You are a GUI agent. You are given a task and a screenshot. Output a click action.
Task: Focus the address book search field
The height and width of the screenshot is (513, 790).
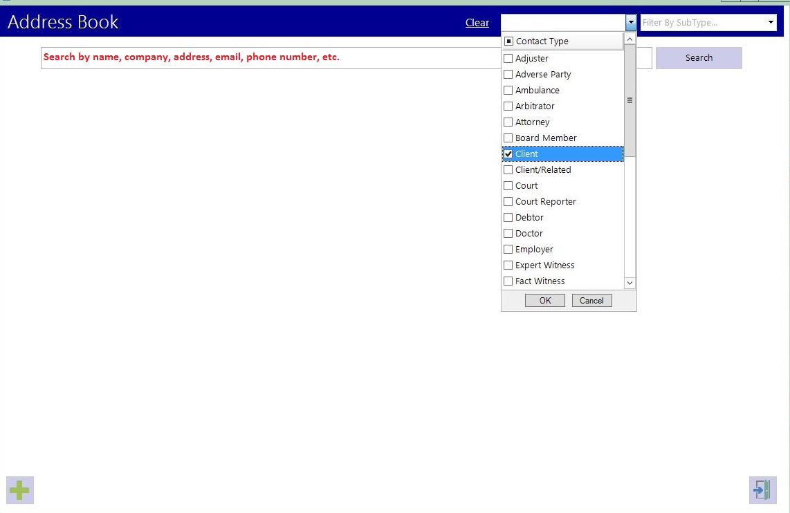(x=272, y=58)
